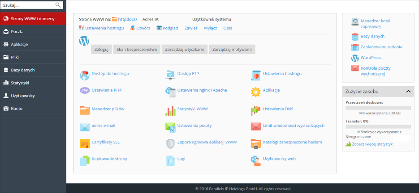The image size is (419, 193).
Task: Open Konto in the sidebar
Action: (x=33, y=109)
